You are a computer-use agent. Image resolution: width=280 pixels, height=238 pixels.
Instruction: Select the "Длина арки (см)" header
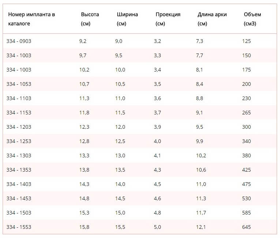point(212,19)
